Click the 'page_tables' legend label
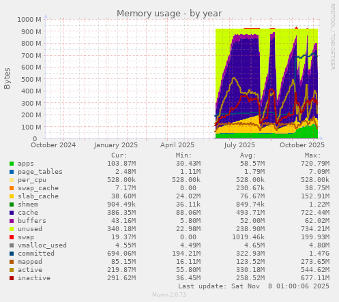The image size is (339, 302). 40,172
